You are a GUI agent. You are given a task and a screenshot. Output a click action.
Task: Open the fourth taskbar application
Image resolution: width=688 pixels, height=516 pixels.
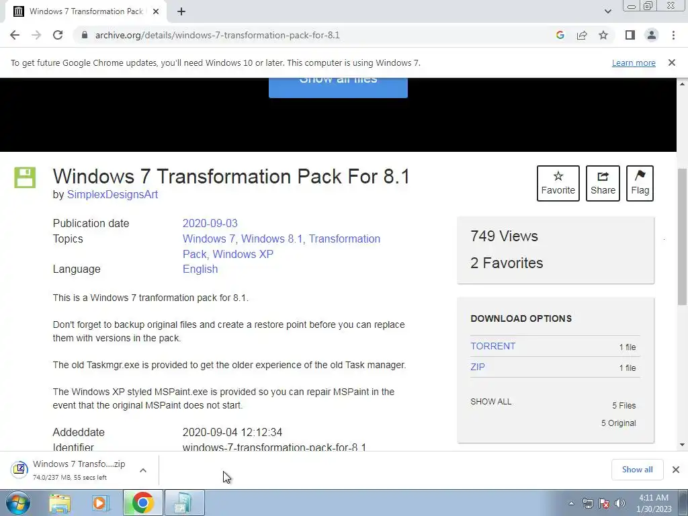[184, 503]
